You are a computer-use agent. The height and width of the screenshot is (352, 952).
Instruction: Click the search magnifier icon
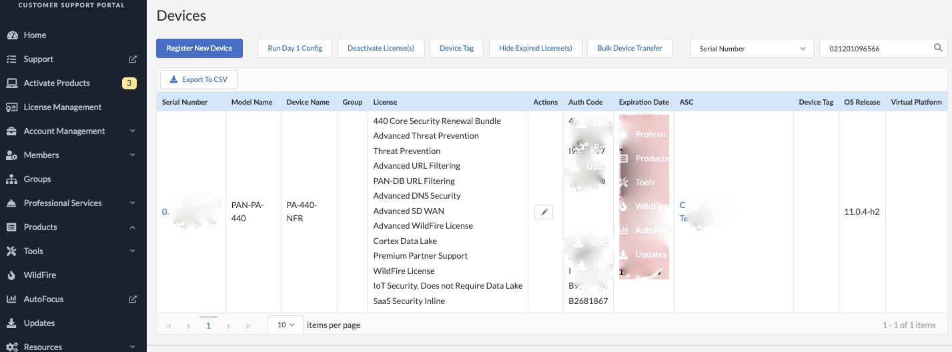[938, 48]
